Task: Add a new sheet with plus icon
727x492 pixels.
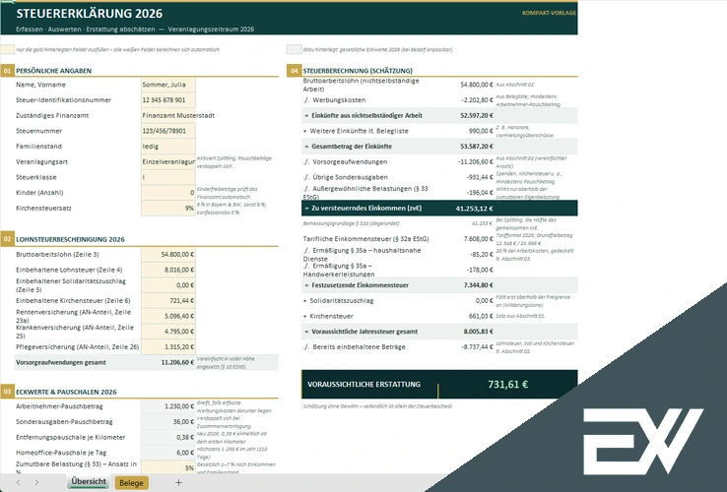Action: pyautogui.click(x=178, y=483)
